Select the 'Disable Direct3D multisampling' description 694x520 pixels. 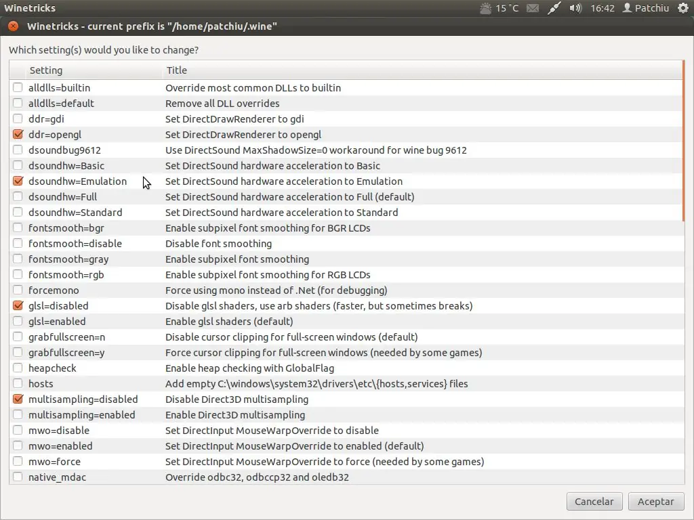click(237, 399)
